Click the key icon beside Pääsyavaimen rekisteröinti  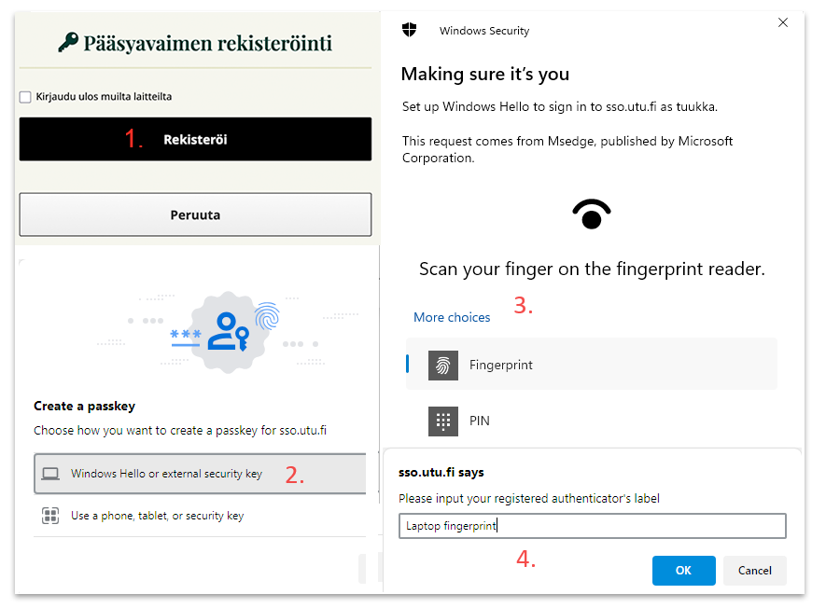68,42
